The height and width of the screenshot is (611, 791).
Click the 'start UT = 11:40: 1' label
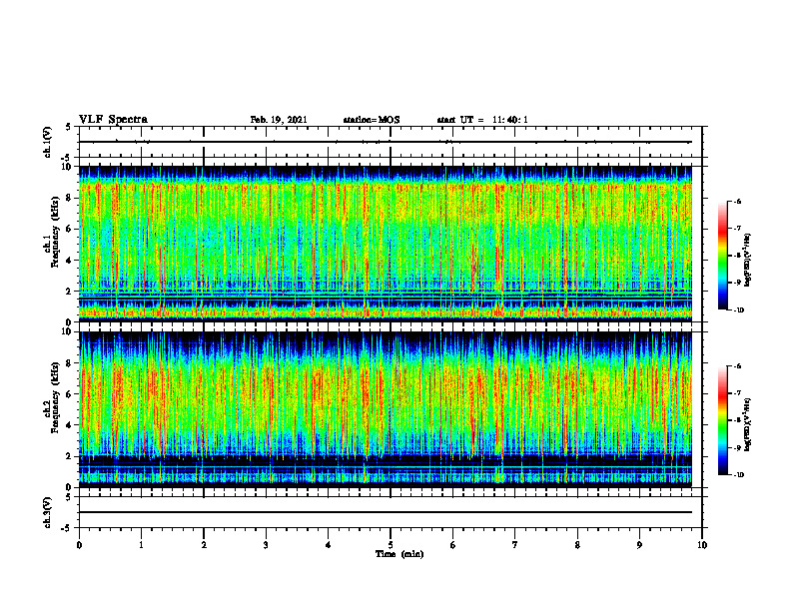pos(482,120)
